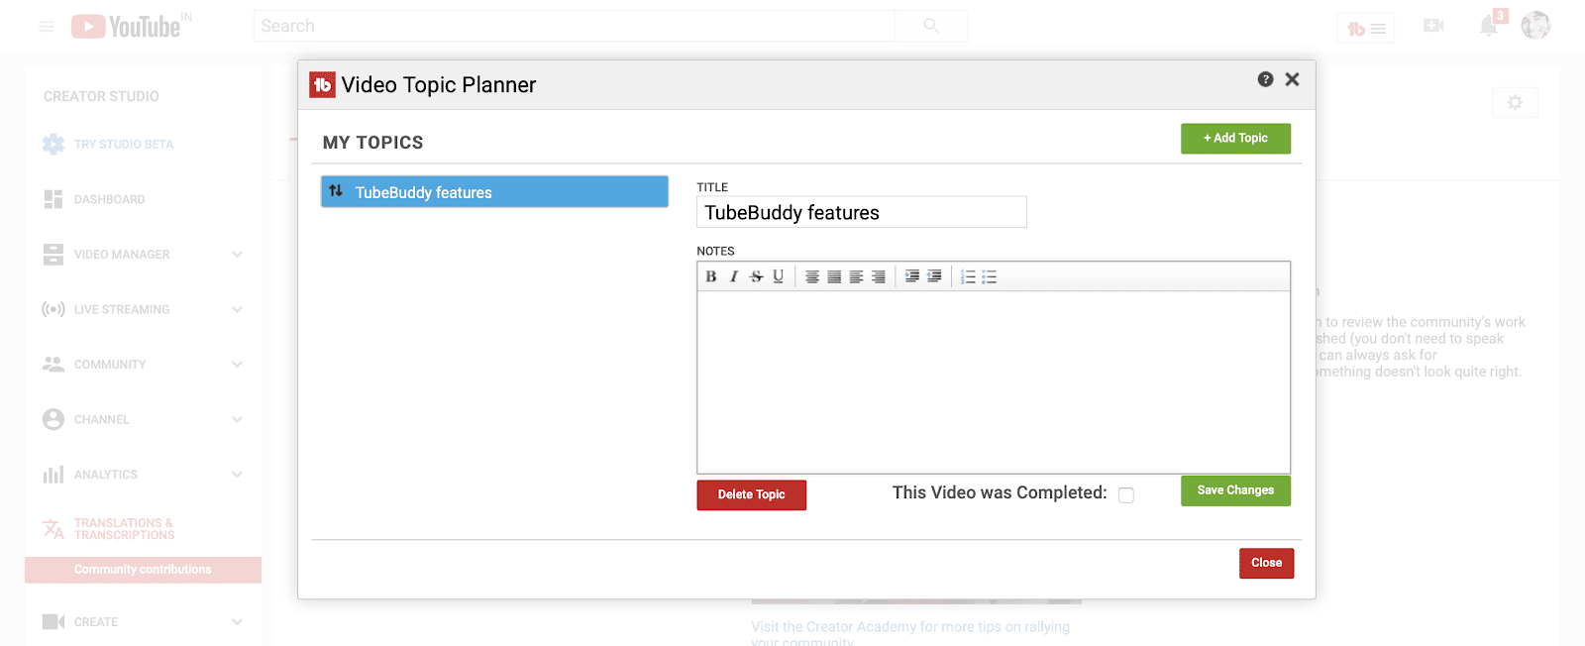The image size is (1585, 646).
Task: Expand the Create section chevron
Action: point(237,622)
